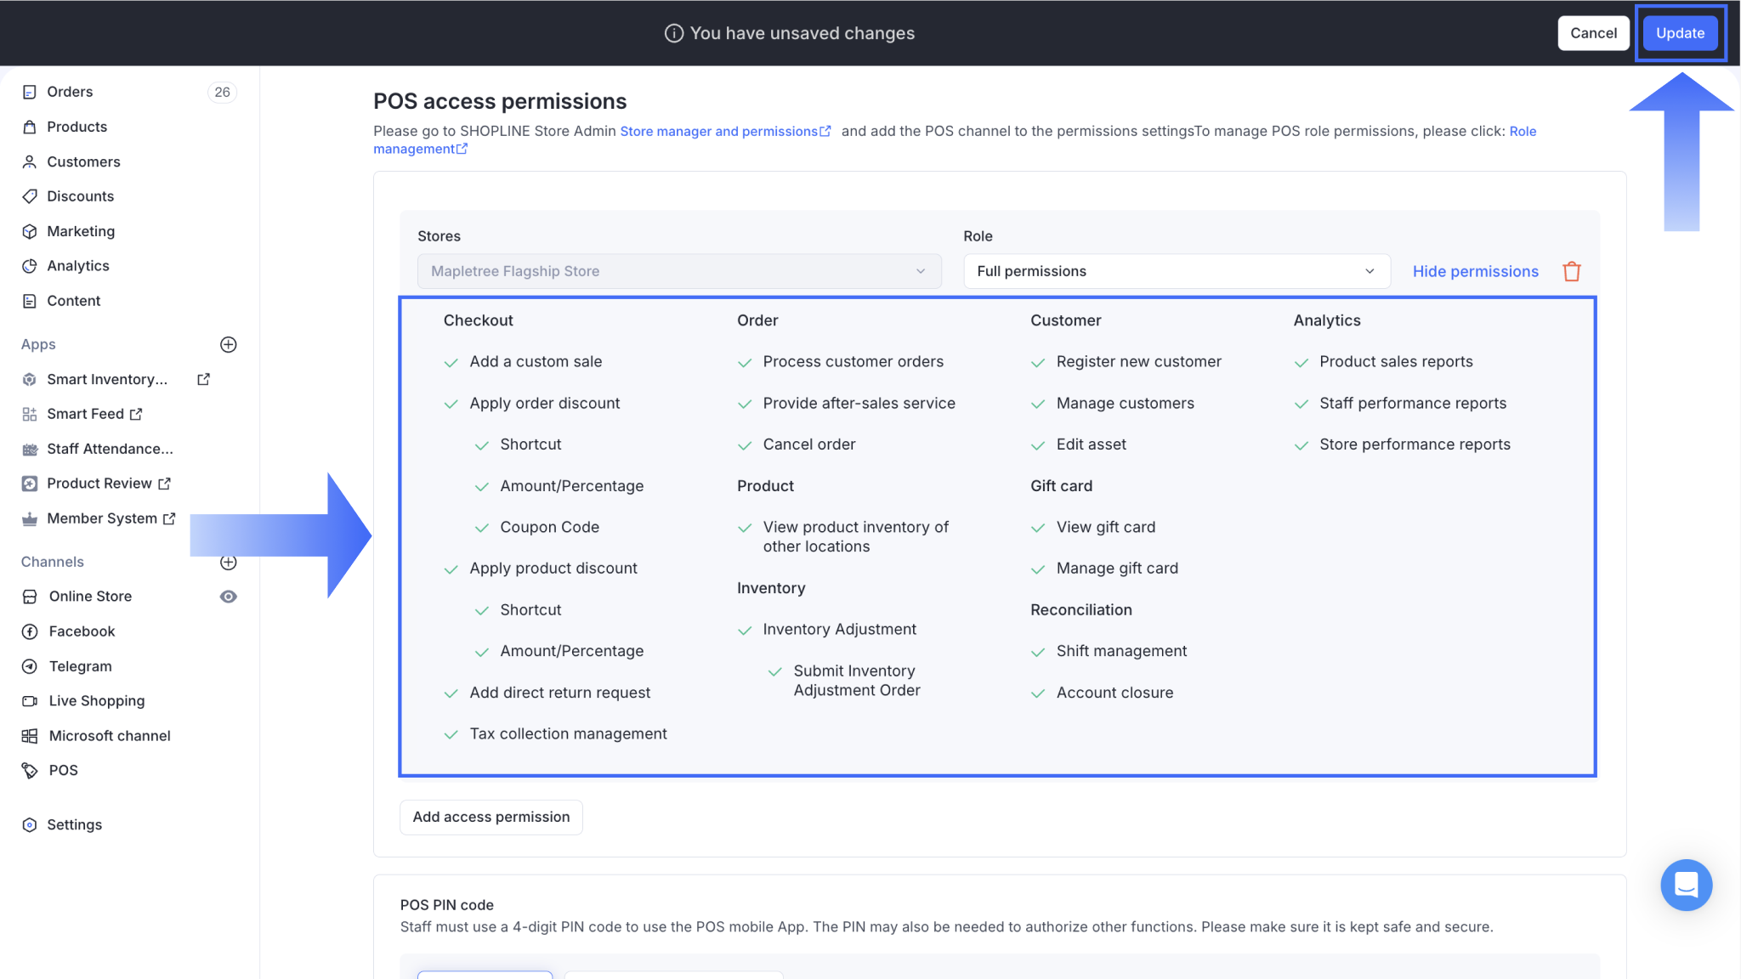Screen dimensions: 1741x979
Task: Click the Smart Inventory external link icon
Action: [203, 379]
